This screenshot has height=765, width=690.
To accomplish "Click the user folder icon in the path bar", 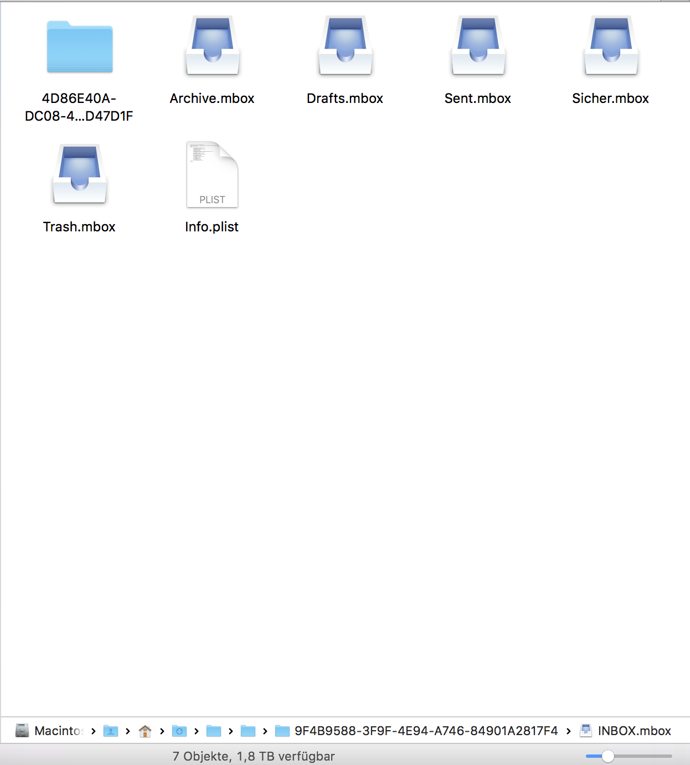I will (x=111, y=731).
